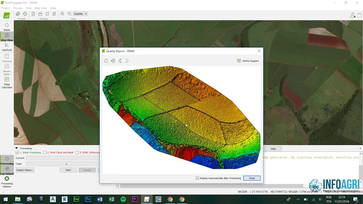The width and height of the screenshot is (363, 204).
Task: Click the Current progress bar
Action: [63, 158]
